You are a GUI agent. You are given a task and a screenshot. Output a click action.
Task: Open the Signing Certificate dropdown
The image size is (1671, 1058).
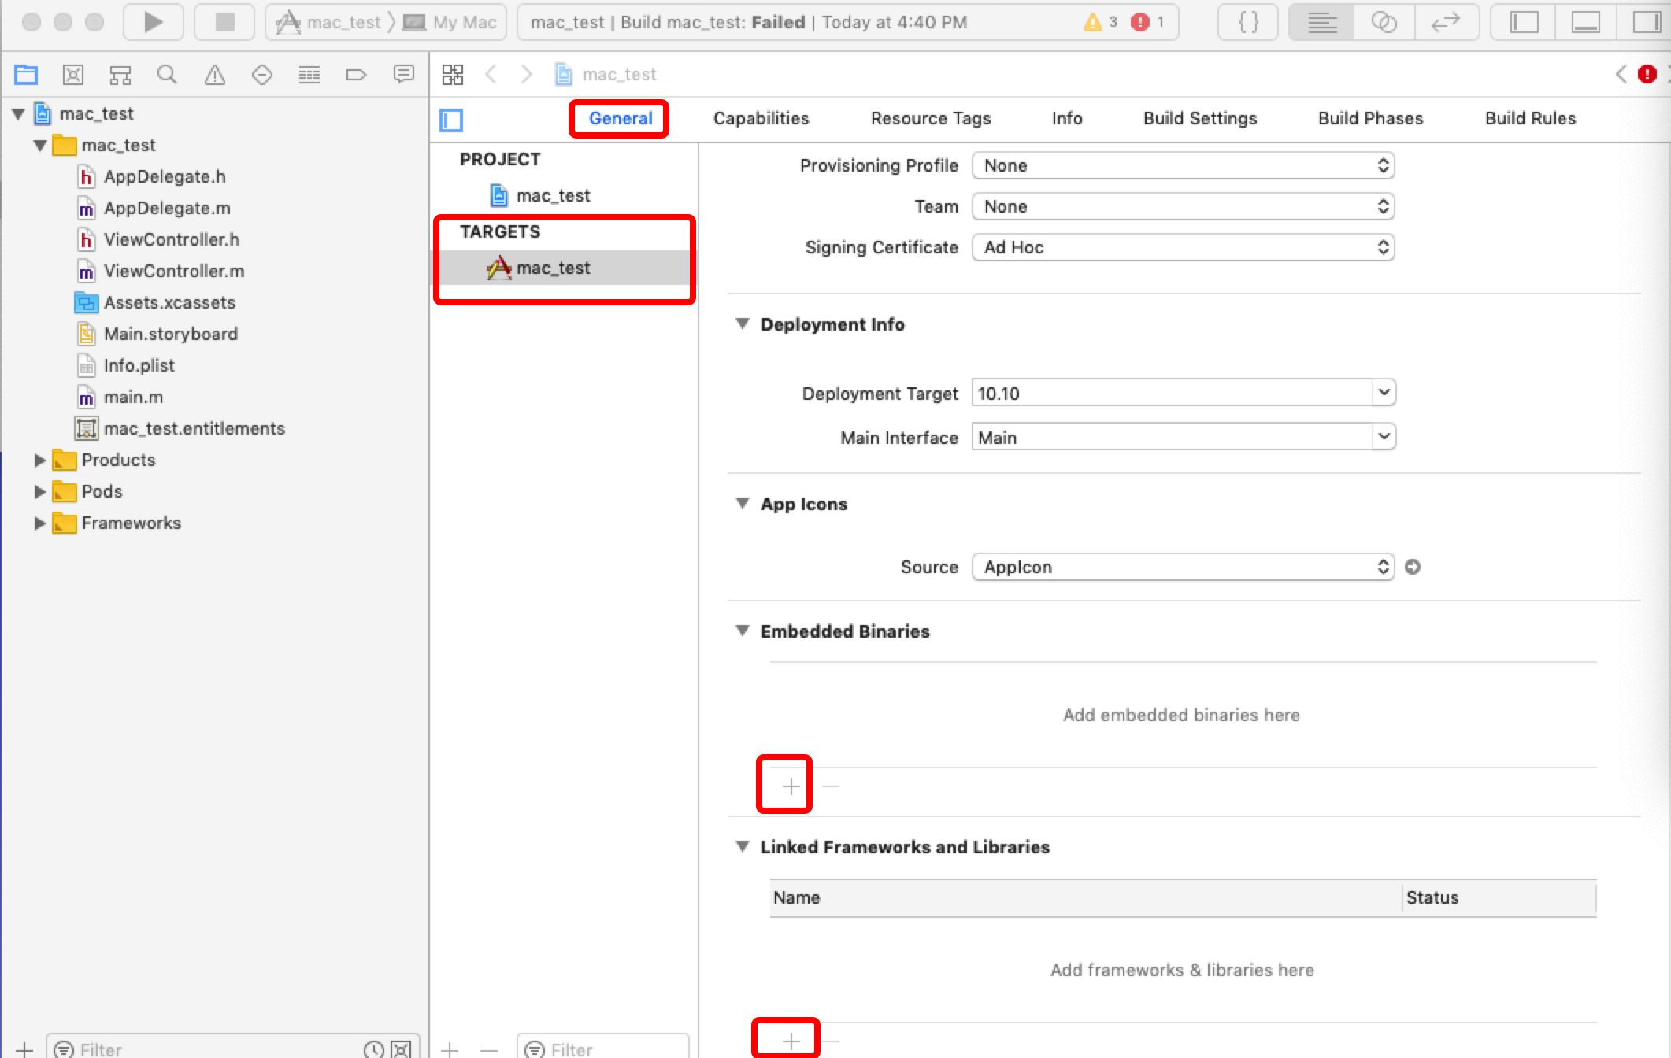[1183, 248]
